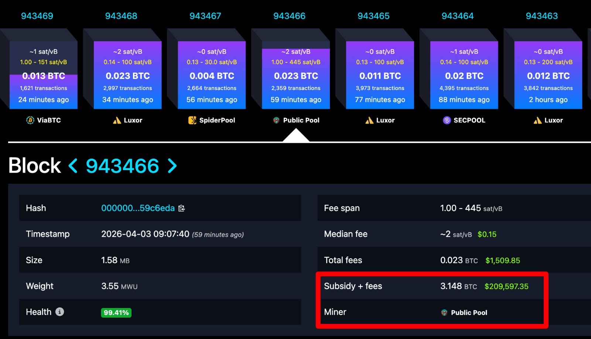Click the 943466 block number in heading
591x339 pixels.
pyautogui.click(x=122, y=166)
